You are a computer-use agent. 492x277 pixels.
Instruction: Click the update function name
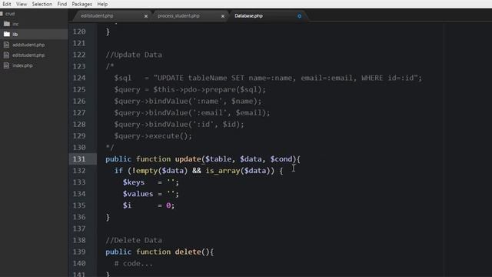pyautogui.click(x=188, y=159)
